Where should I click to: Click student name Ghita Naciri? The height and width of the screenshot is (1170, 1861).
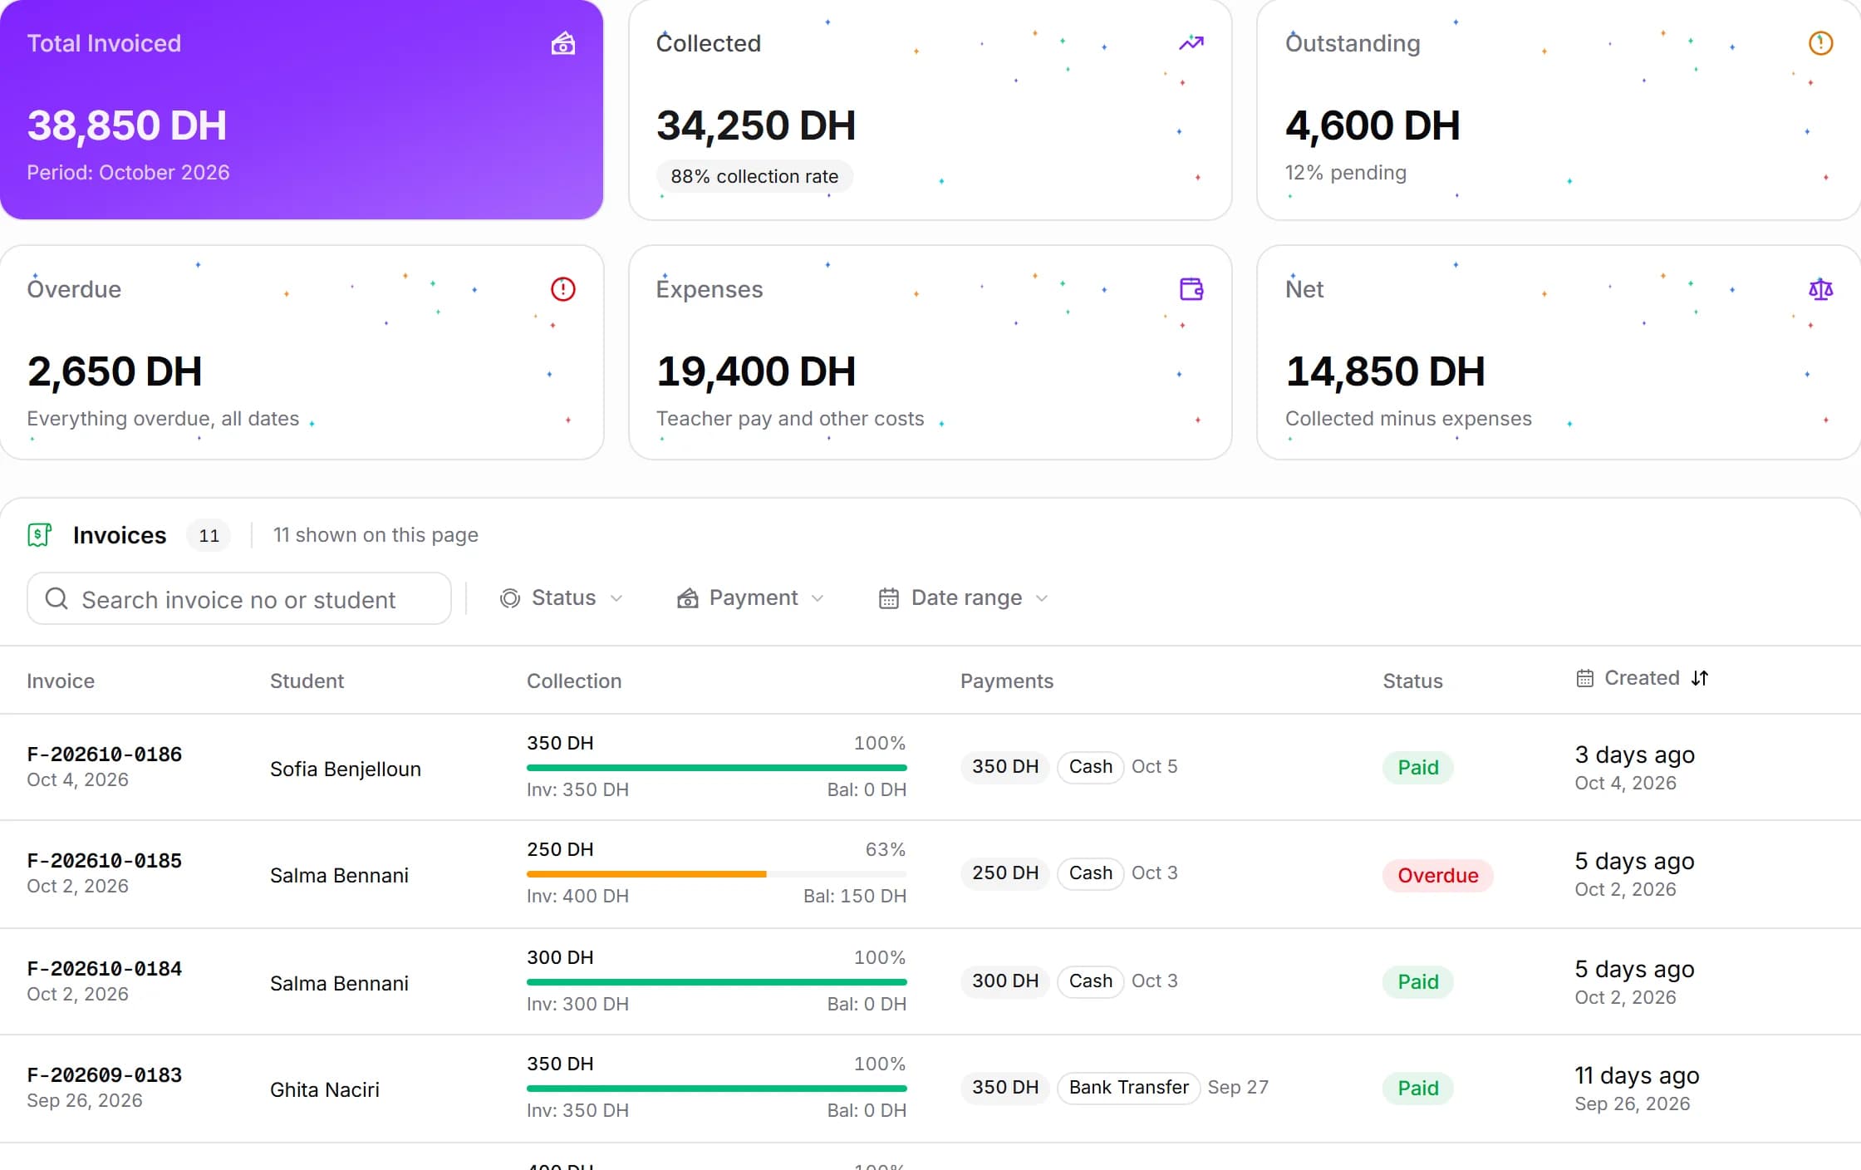coord(325,1090)
